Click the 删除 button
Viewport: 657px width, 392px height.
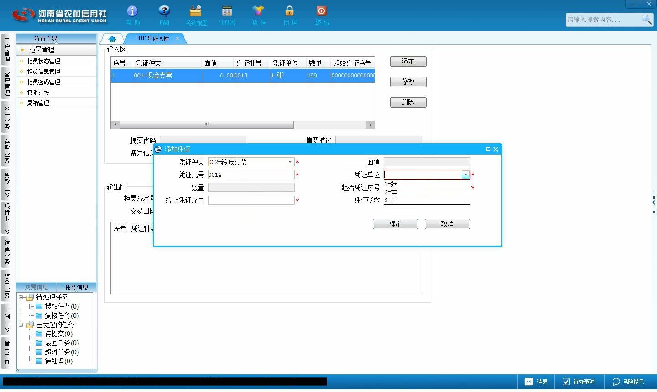click(408, 103)
